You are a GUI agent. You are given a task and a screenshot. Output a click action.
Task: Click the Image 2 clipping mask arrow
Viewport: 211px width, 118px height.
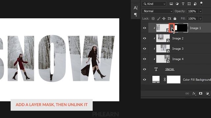point(154,38)
